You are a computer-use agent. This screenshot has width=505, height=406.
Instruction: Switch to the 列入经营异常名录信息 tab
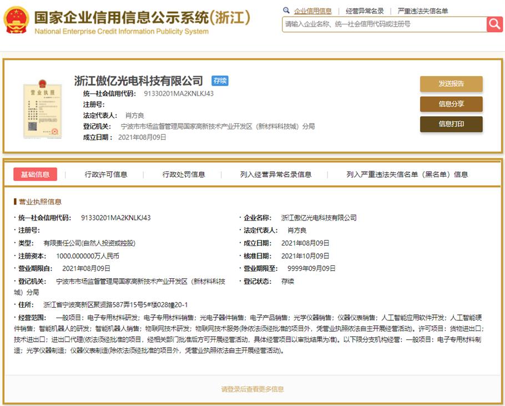point(276,174)
